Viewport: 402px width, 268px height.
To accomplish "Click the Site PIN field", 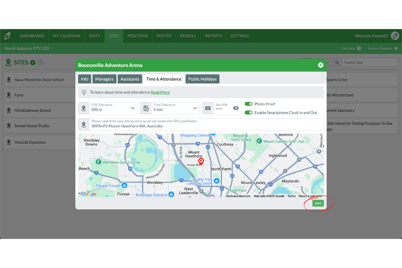I will (222, 108).
